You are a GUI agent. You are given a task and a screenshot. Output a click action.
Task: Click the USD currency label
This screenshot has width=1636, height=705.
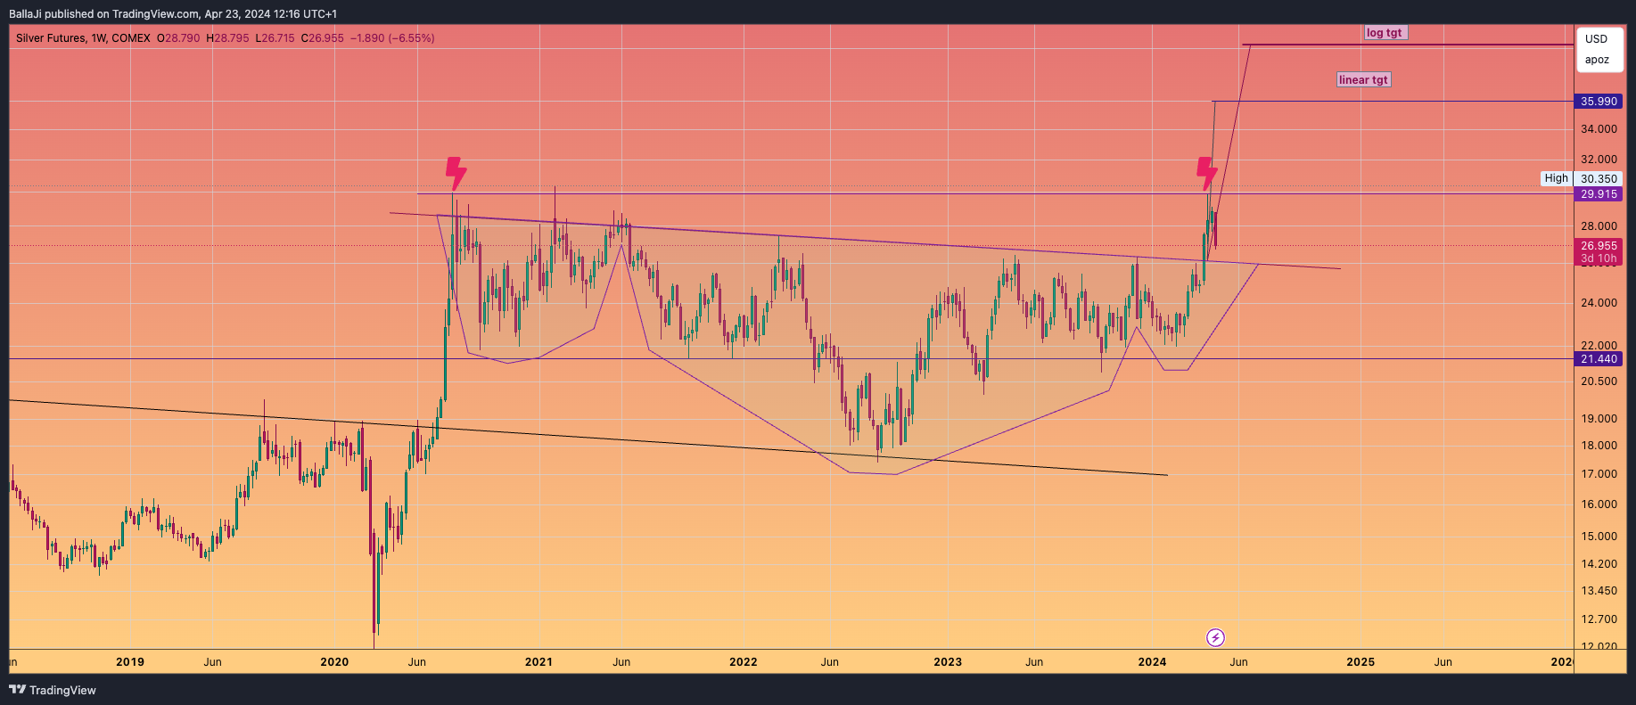point(1597,39)
